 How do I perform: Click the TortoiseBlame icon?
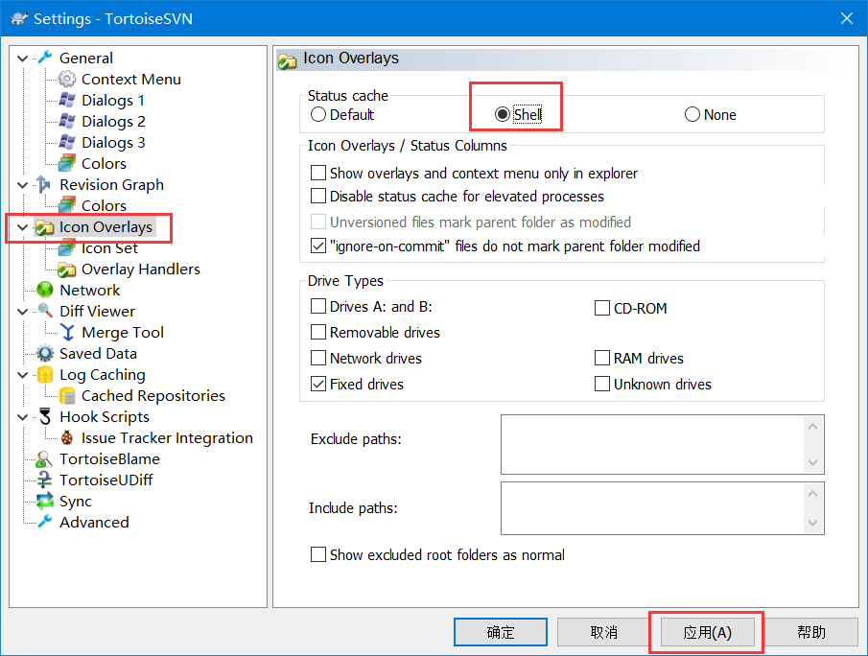tap(44, 459)
